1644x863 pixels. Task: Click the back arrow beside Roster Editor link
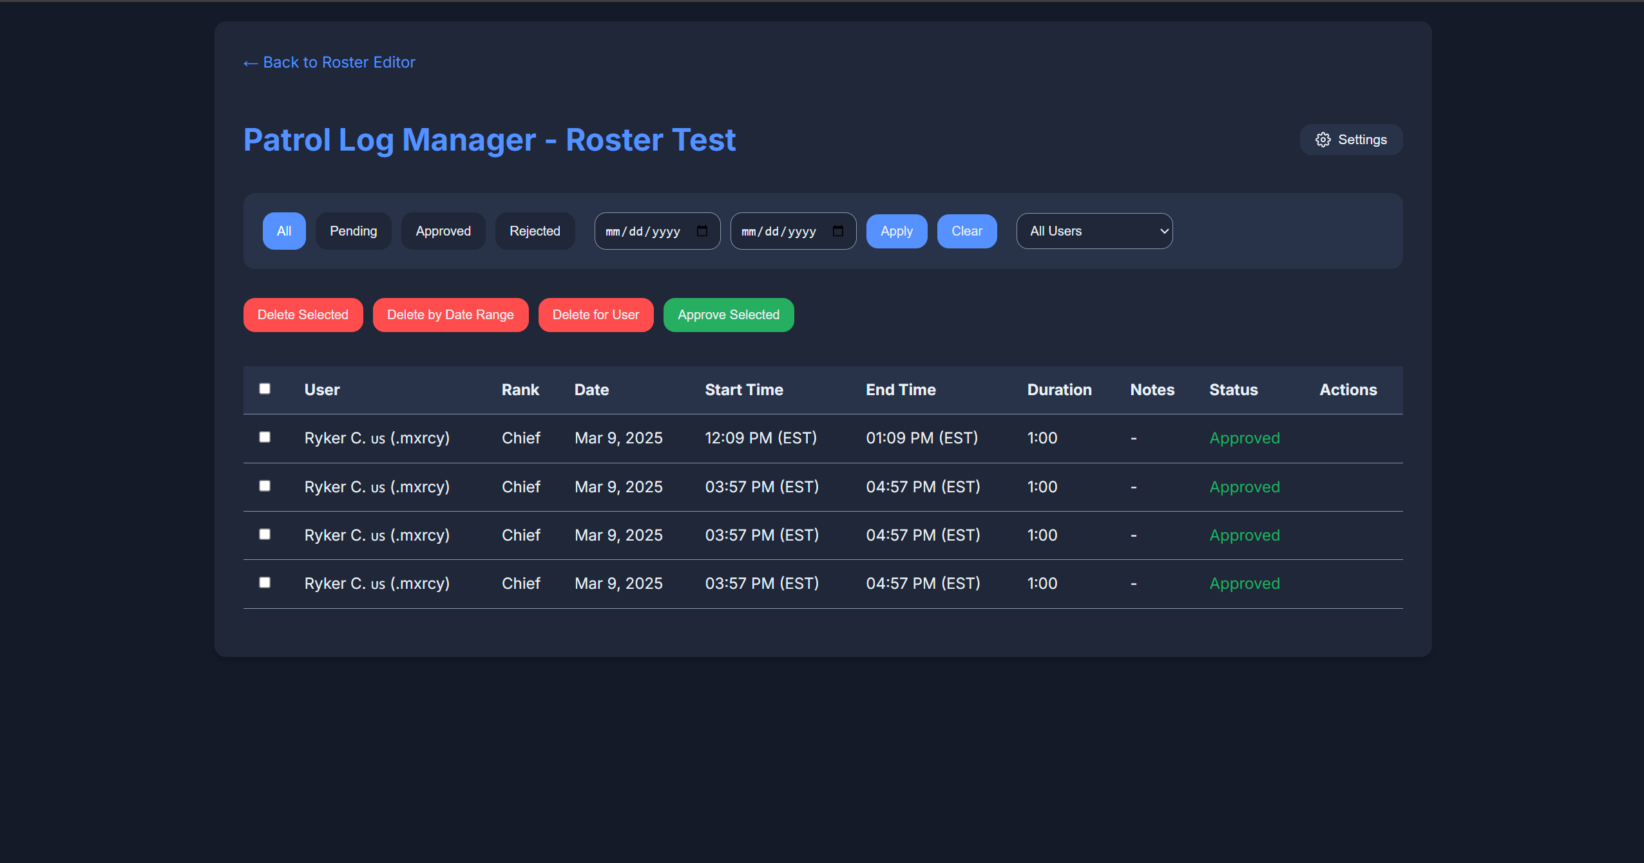tap(251, 62)
